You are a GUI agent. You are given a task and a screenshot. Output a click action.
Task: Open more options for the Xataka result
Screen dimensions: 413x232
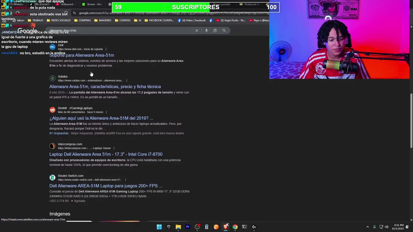coord(126,81)
